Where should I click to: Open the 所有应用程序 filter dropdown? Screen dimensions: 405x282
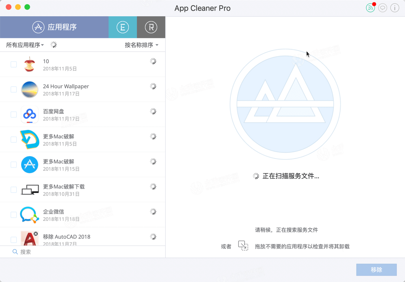25,45
